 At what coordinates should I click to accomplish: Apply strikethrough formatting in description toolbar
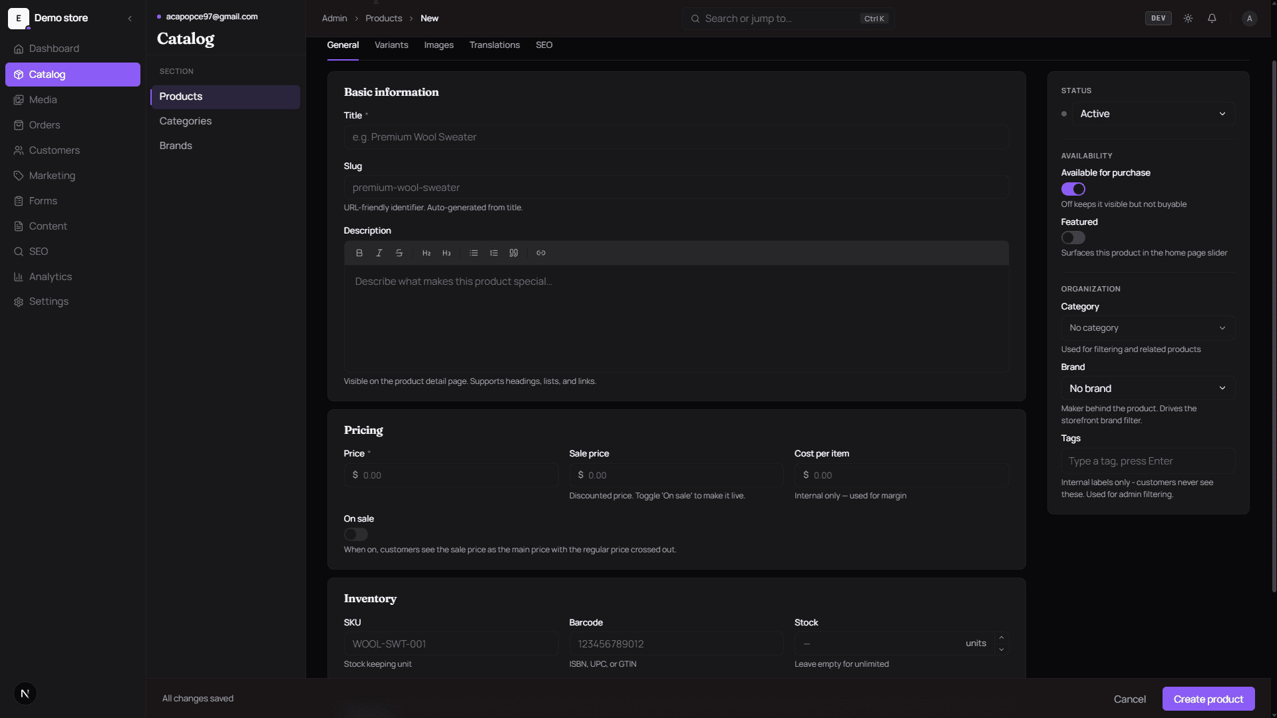[x=399, y=253]
